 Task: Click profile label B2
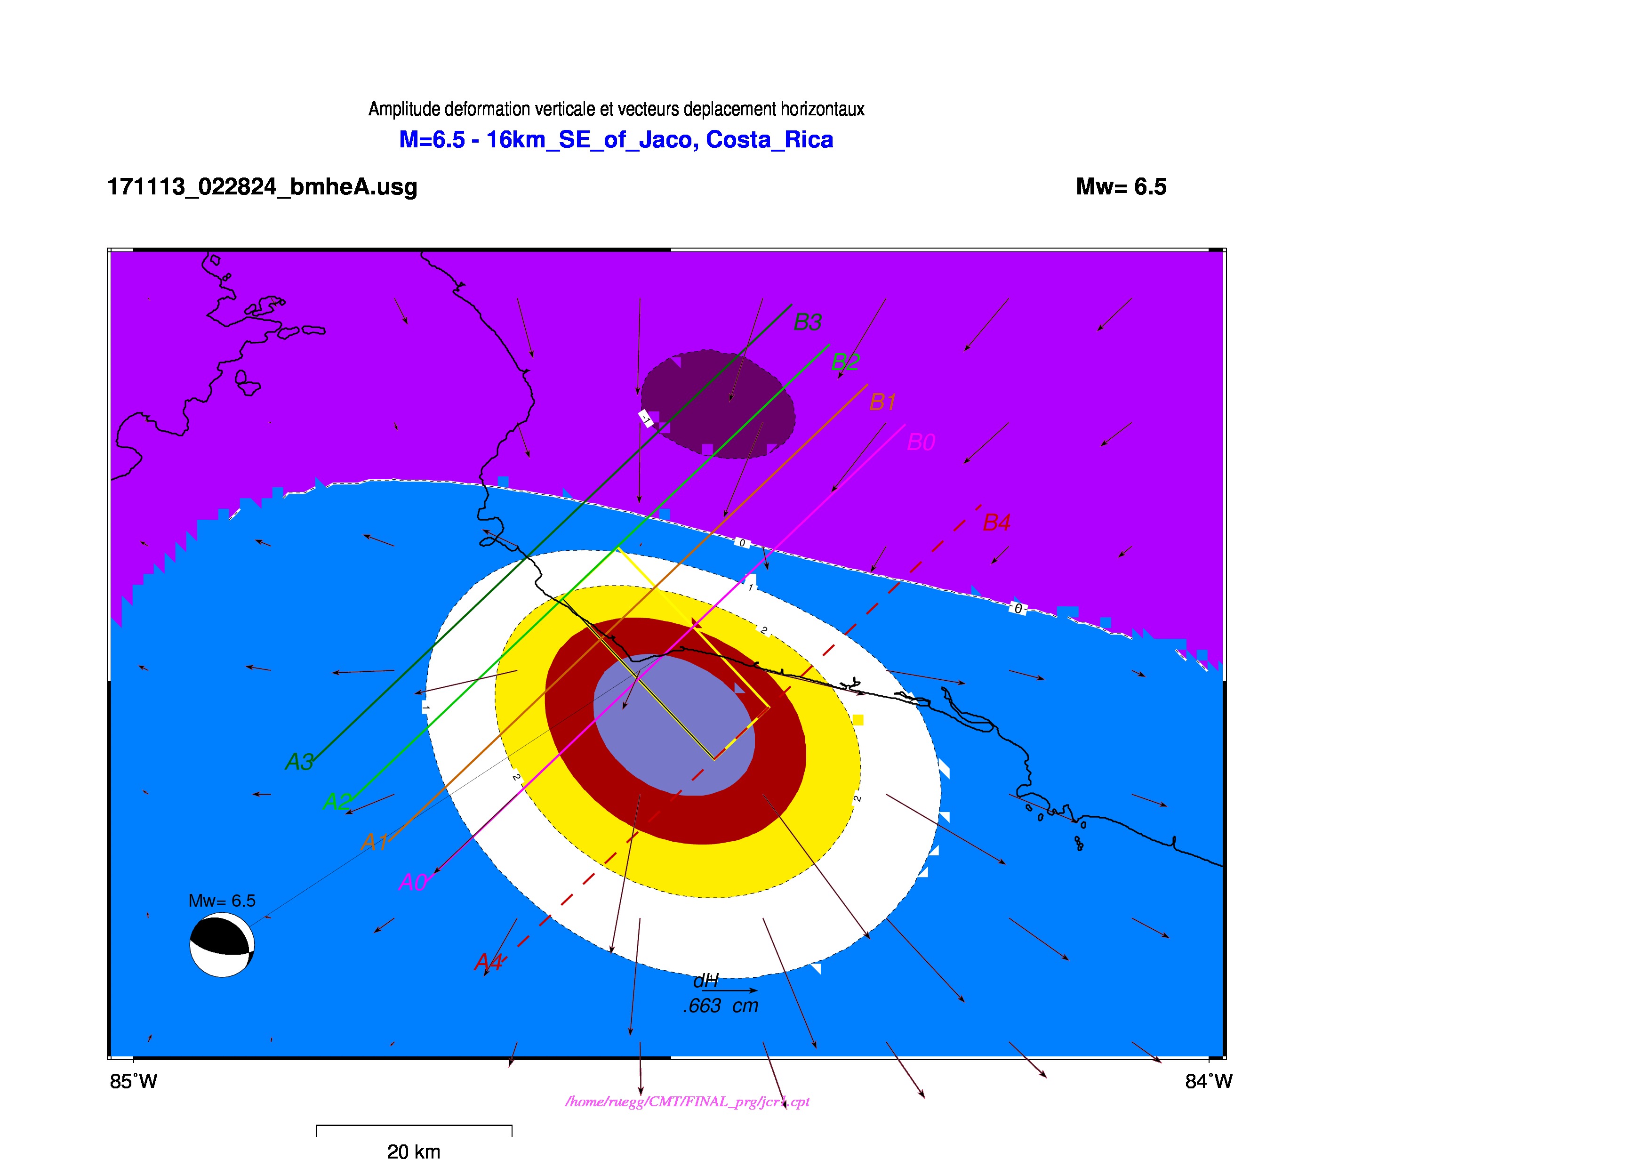845,362
